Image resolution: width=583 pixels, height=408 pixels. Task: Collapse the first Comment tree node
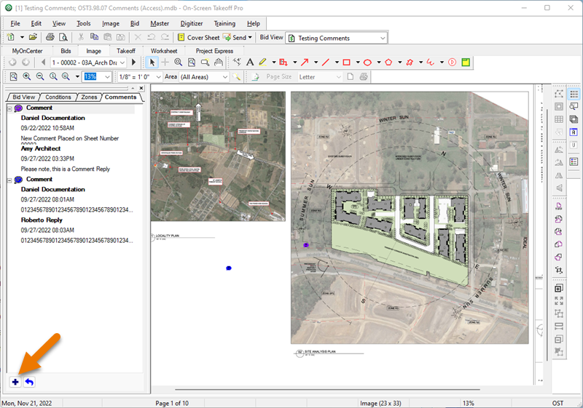tap(9, 108)
